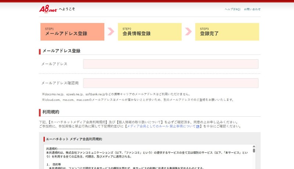Open the お問い合わせ contact link
294x169 pixels.
[x=252, y=9]
